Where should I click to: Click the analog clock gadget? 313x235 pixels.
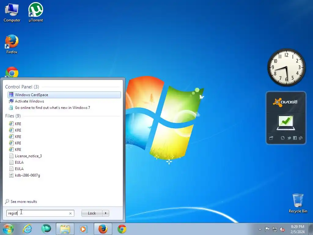tap(286, 67)
